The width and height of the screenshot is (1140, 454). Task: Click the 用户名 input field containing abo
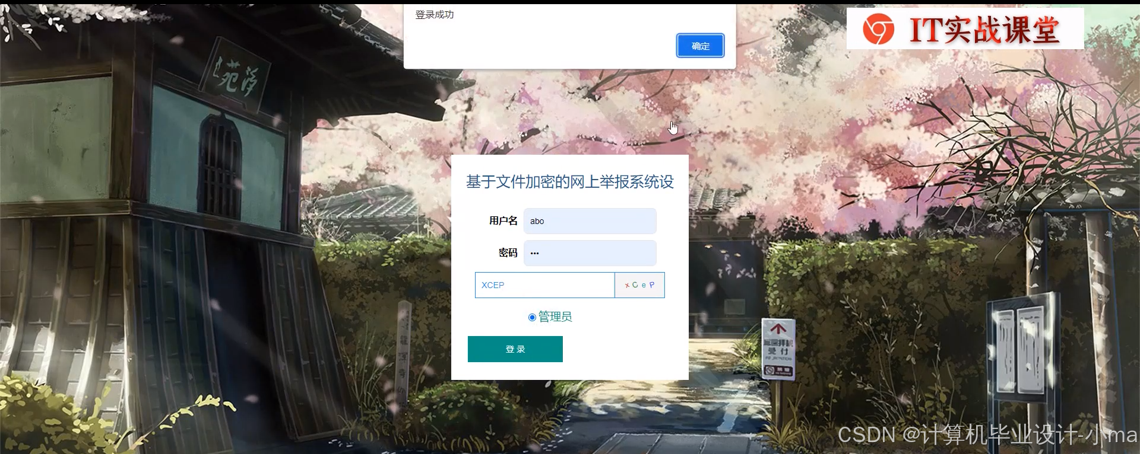pos(590,221)
